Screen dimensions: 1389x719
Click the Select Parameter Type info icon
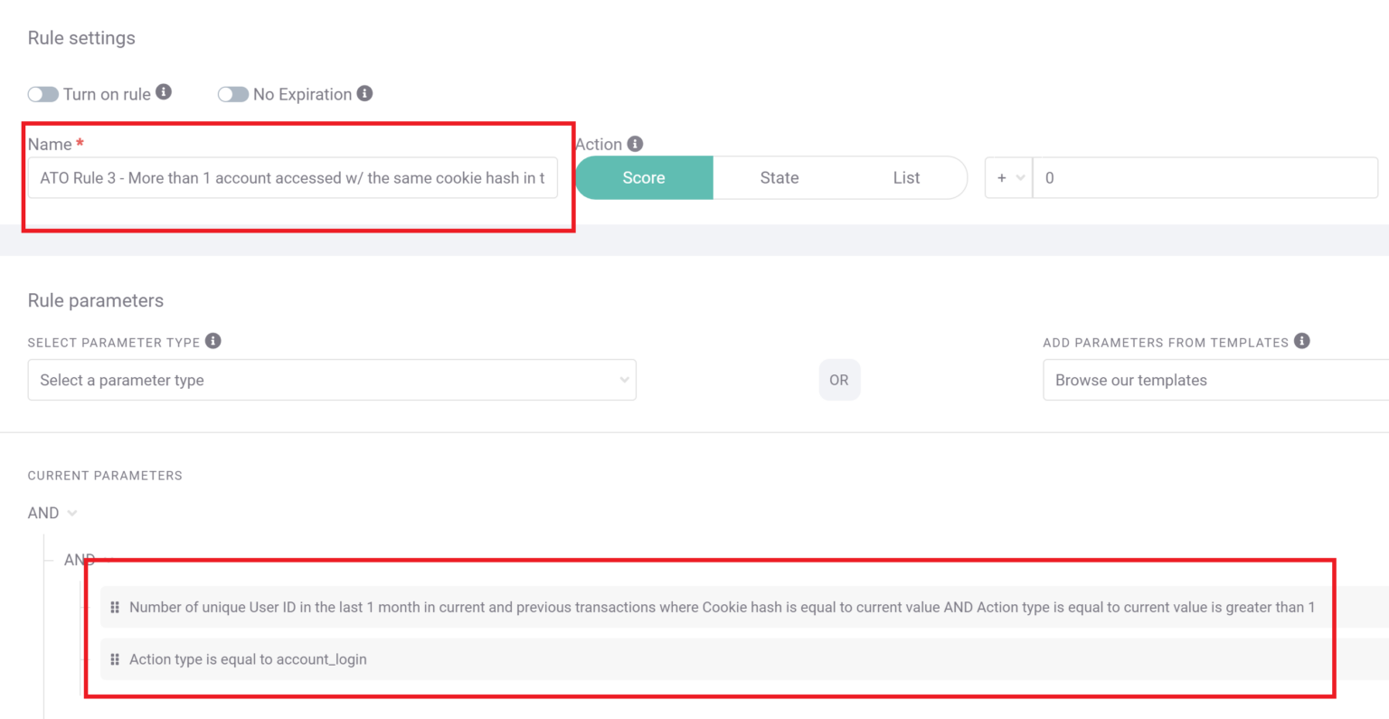[213, 342]
